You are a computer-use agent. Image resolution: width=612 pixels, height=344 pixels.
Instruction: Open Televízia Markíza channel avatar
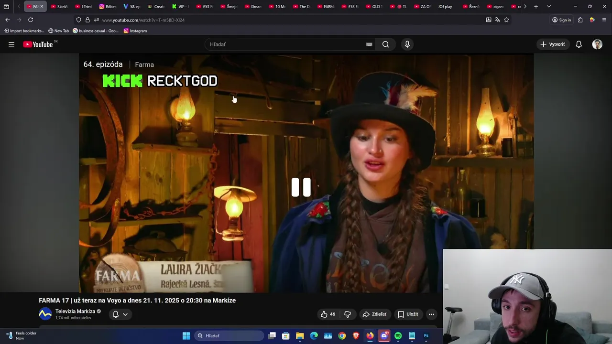tap(45, 314)
